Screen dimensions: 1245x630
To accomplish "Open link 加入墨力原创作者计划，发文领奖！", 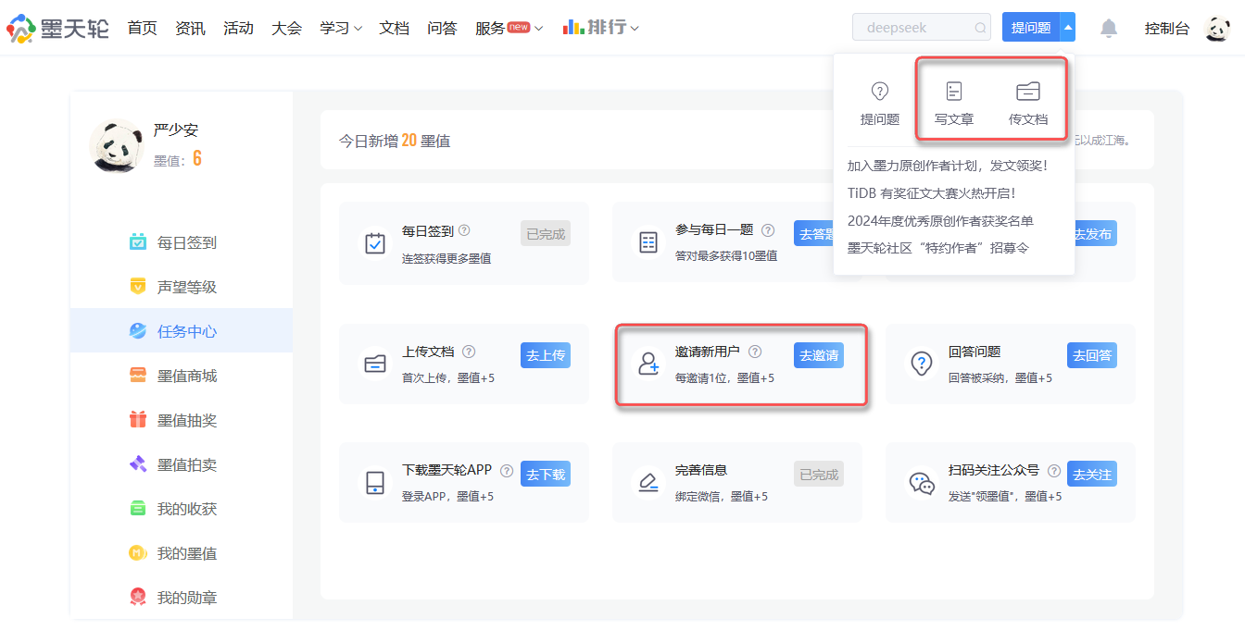I will coord(947,166).
